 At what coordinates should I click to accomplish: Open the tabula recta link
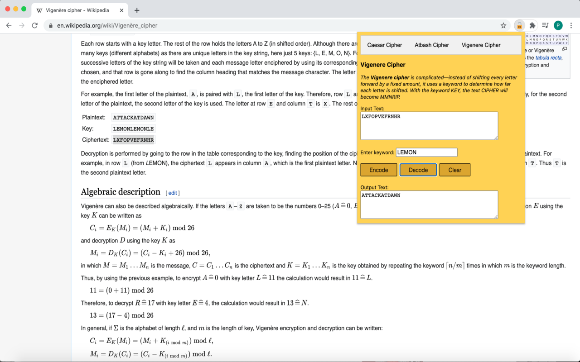coord(548,58)
